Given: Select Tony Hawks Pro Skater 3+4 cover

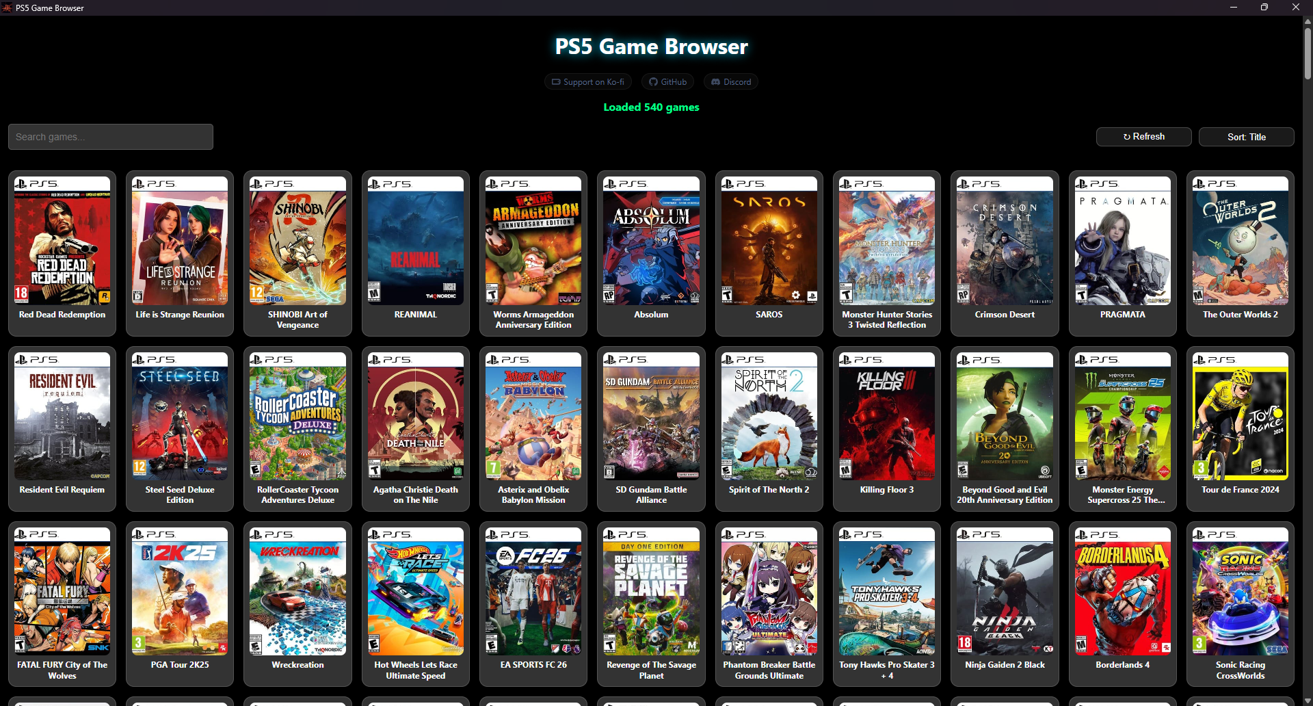Looking at the screenshot, I should 887,591.
